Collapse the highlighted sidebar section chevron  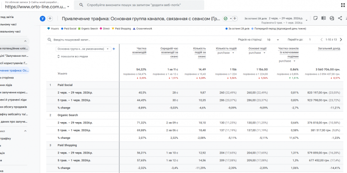(25, 41)
